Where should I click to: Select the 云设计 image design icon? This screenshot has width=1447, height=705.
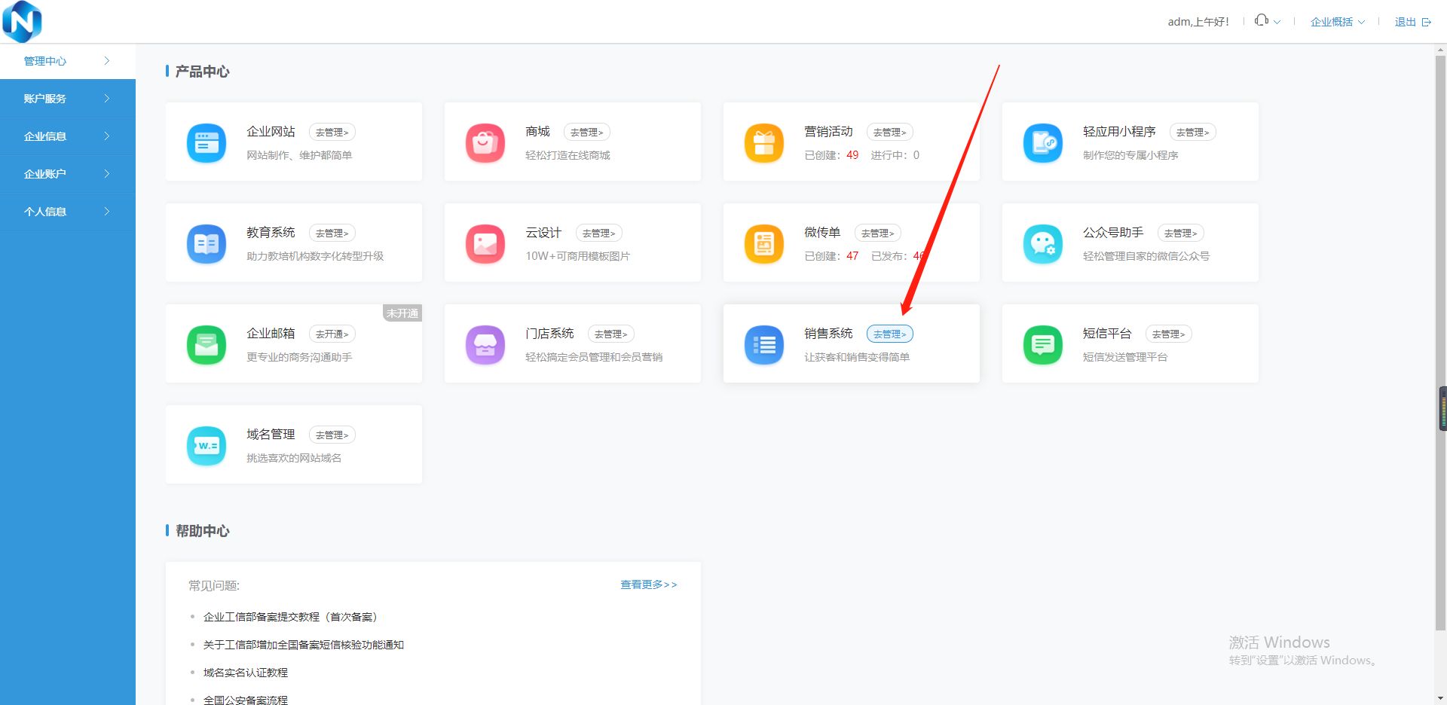485,243
